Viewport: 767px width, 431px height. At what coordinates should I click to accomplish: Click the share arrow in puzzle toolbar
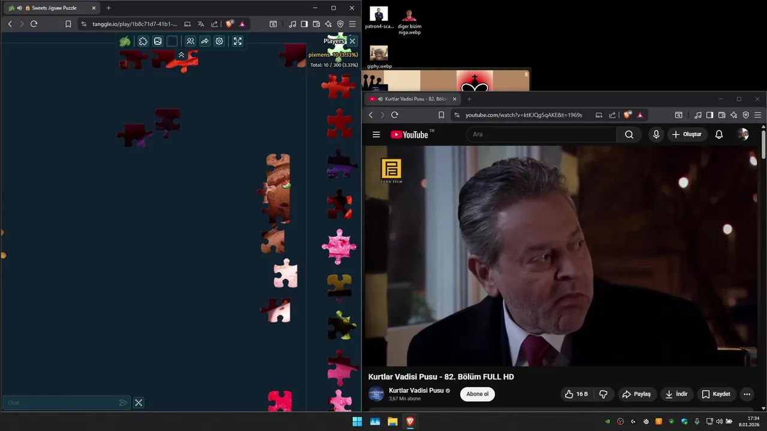[204, 41]
